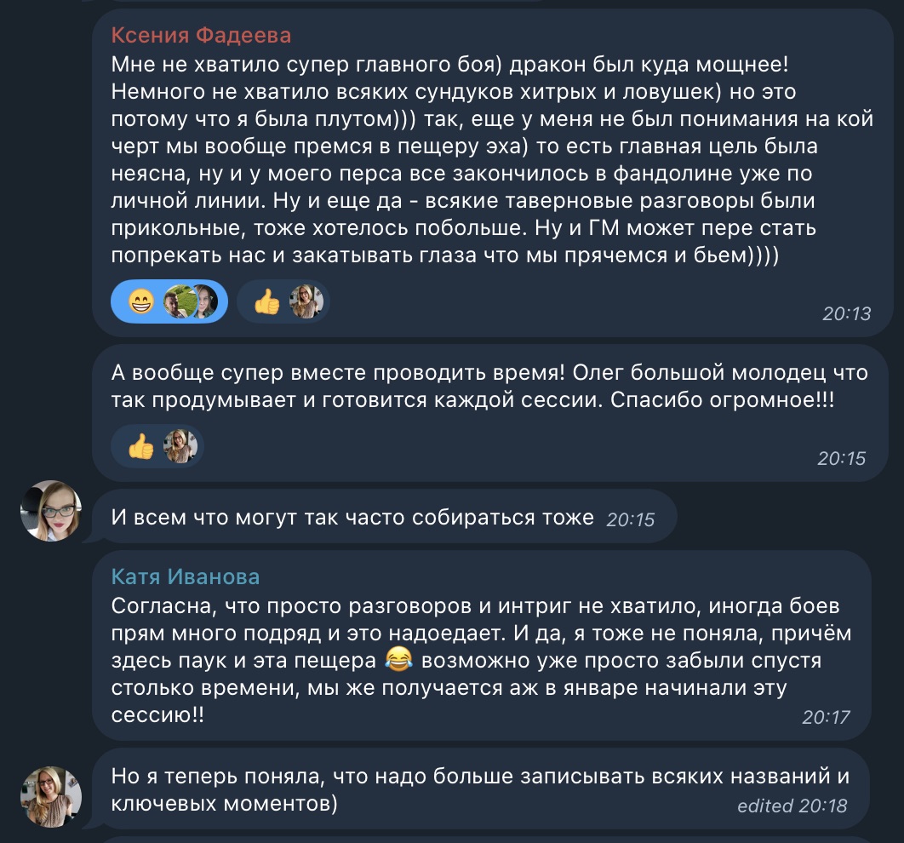This screenshot has width=904, height=843.
Task: Select message starting 'А вообще супер вместе'
Action: [x=490, y=413]
